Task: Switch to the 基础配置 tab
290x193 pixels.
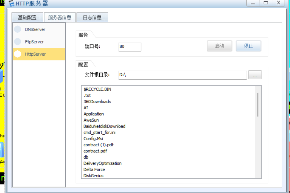Action: click(x=27, y=18)
